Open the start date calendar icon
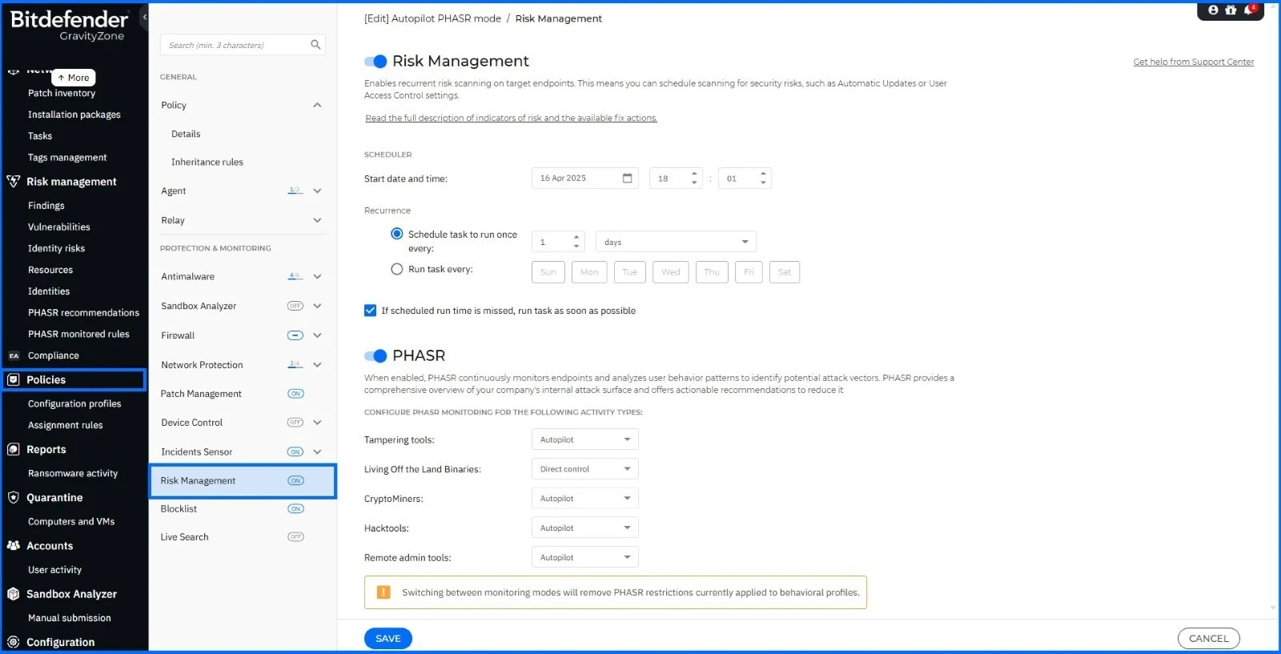The image size is (1281, 654). pyautogui.click(x=627, y=179)
